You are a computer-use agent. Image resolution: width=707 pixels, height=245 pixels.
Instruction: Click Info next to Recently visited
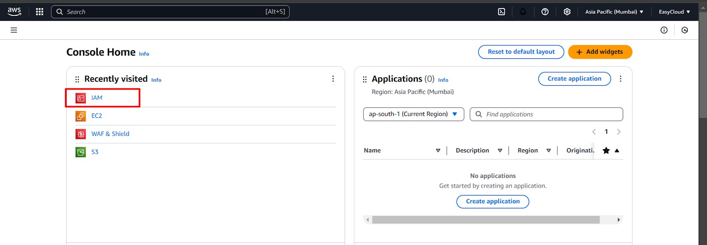click(156, 80)
